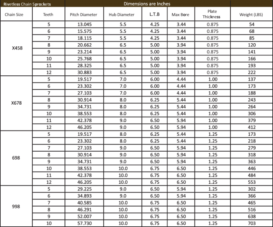Screen dimensions: 273x227
Task: Select the weight value 703
Action: point(252,223)
